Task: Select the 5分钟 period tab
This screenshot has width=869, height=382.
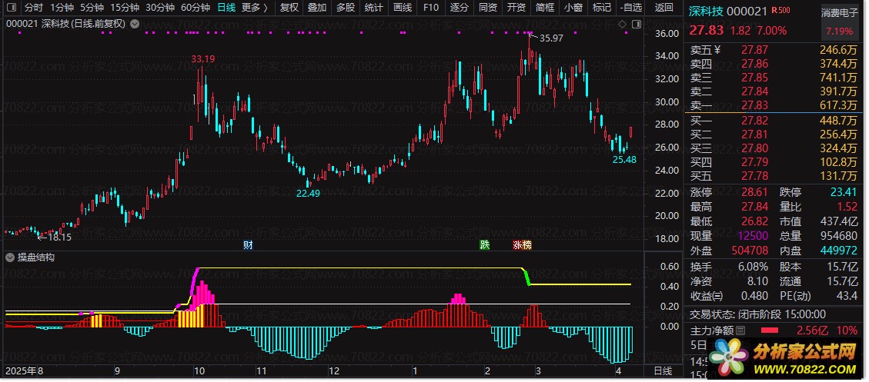Action: click(92, 8)
